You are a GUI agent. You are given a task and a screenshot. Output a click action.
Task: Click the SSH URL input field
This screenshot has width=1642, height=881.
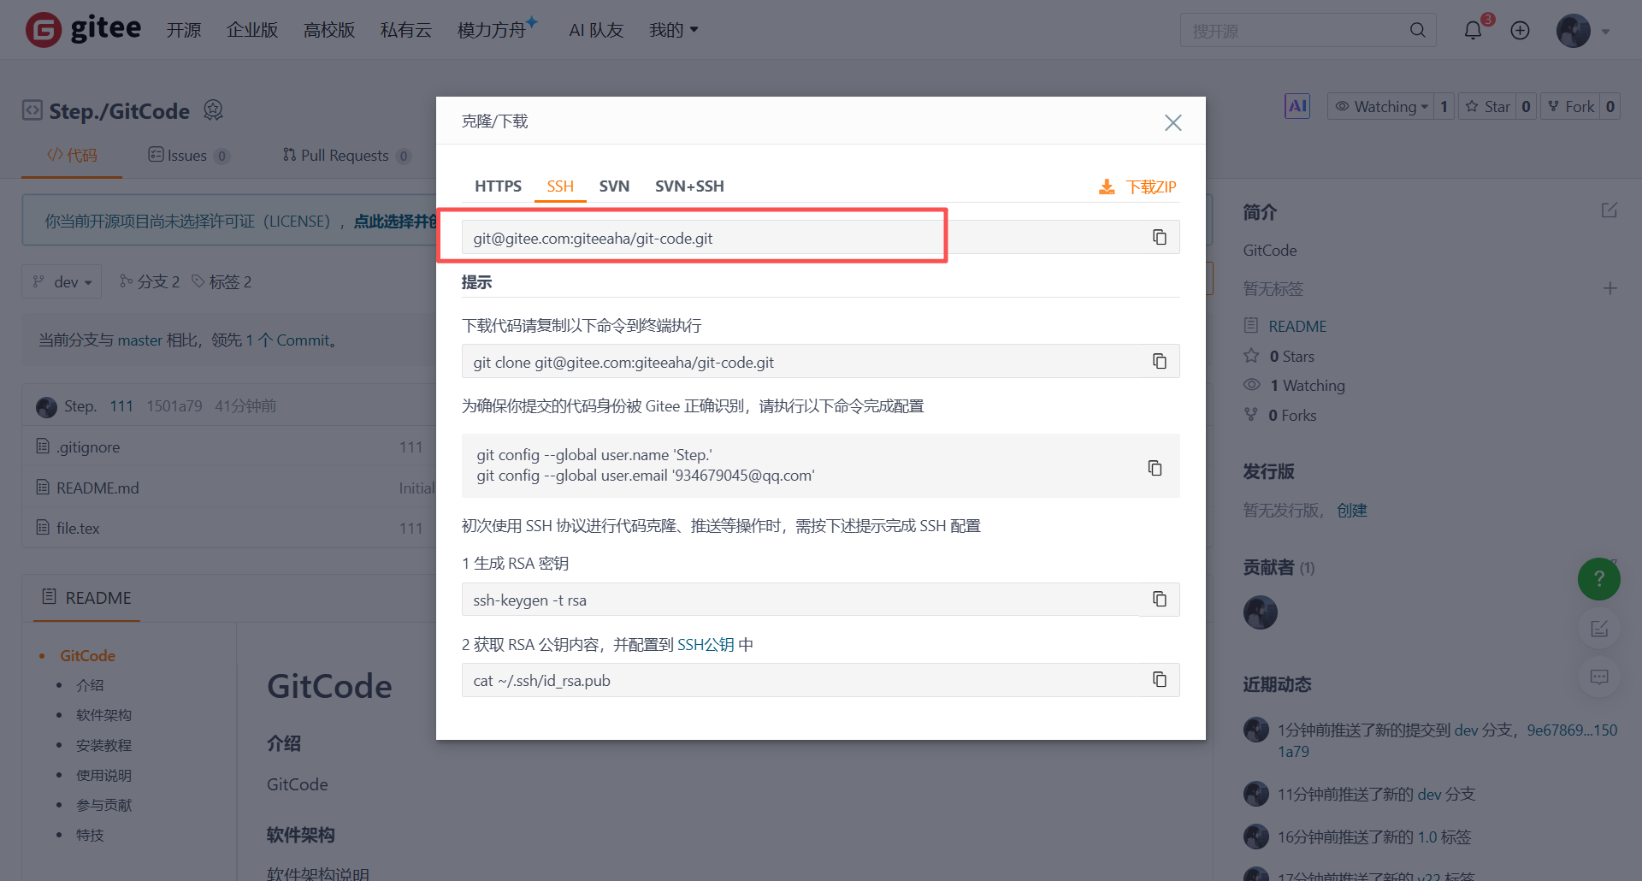(802, 238)
